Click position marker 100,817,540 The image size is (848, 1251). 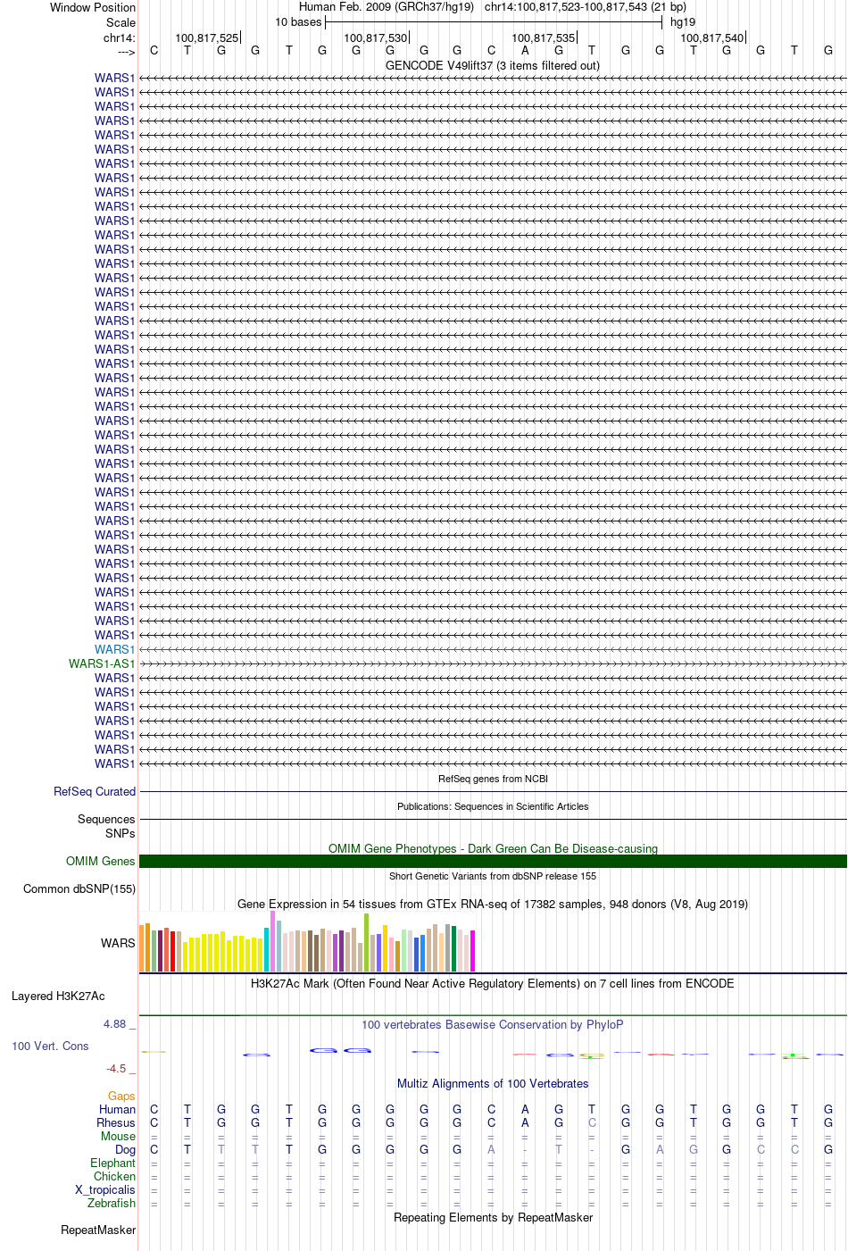[x=712, y=38]
